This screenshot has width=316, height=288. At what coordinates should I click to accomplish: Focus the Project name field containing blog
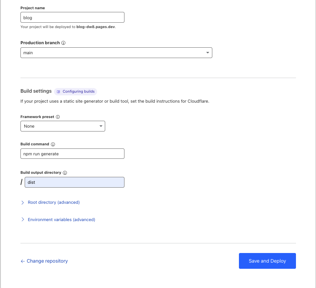click(72, 17)
